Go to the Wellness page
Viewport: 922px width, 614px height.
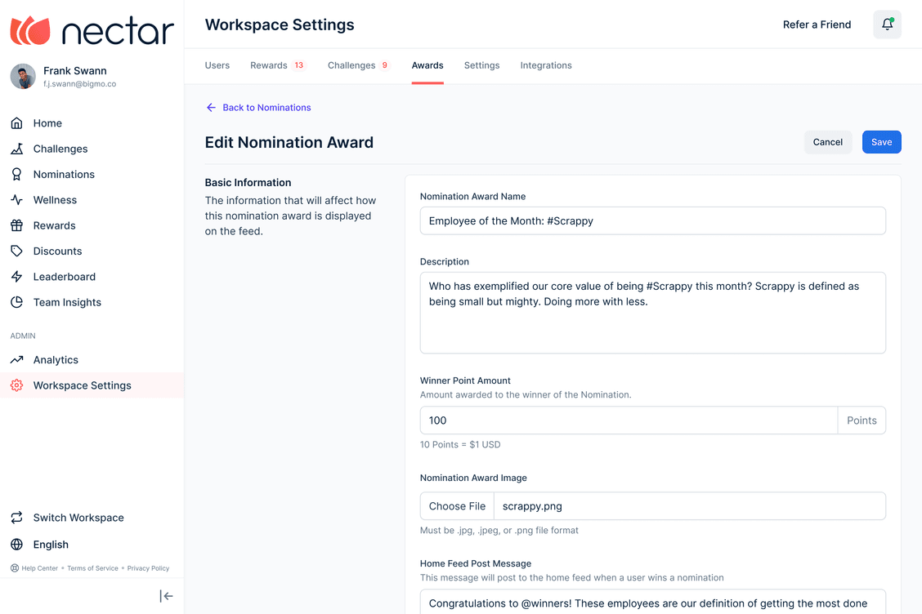pyautogui.click(x=54, y=199)
